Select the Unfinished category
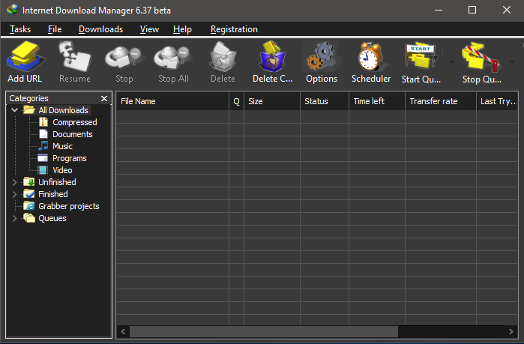The width and height of the screenshot is (524, 344). coord(57,182)
